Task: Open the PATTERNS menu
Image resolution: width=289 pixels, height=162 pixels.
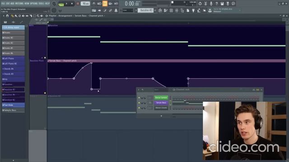Action: [x=19, y=4]
